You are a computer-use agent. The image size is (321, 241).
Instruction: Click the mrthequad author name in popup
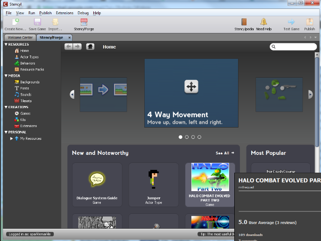(246, 187)
